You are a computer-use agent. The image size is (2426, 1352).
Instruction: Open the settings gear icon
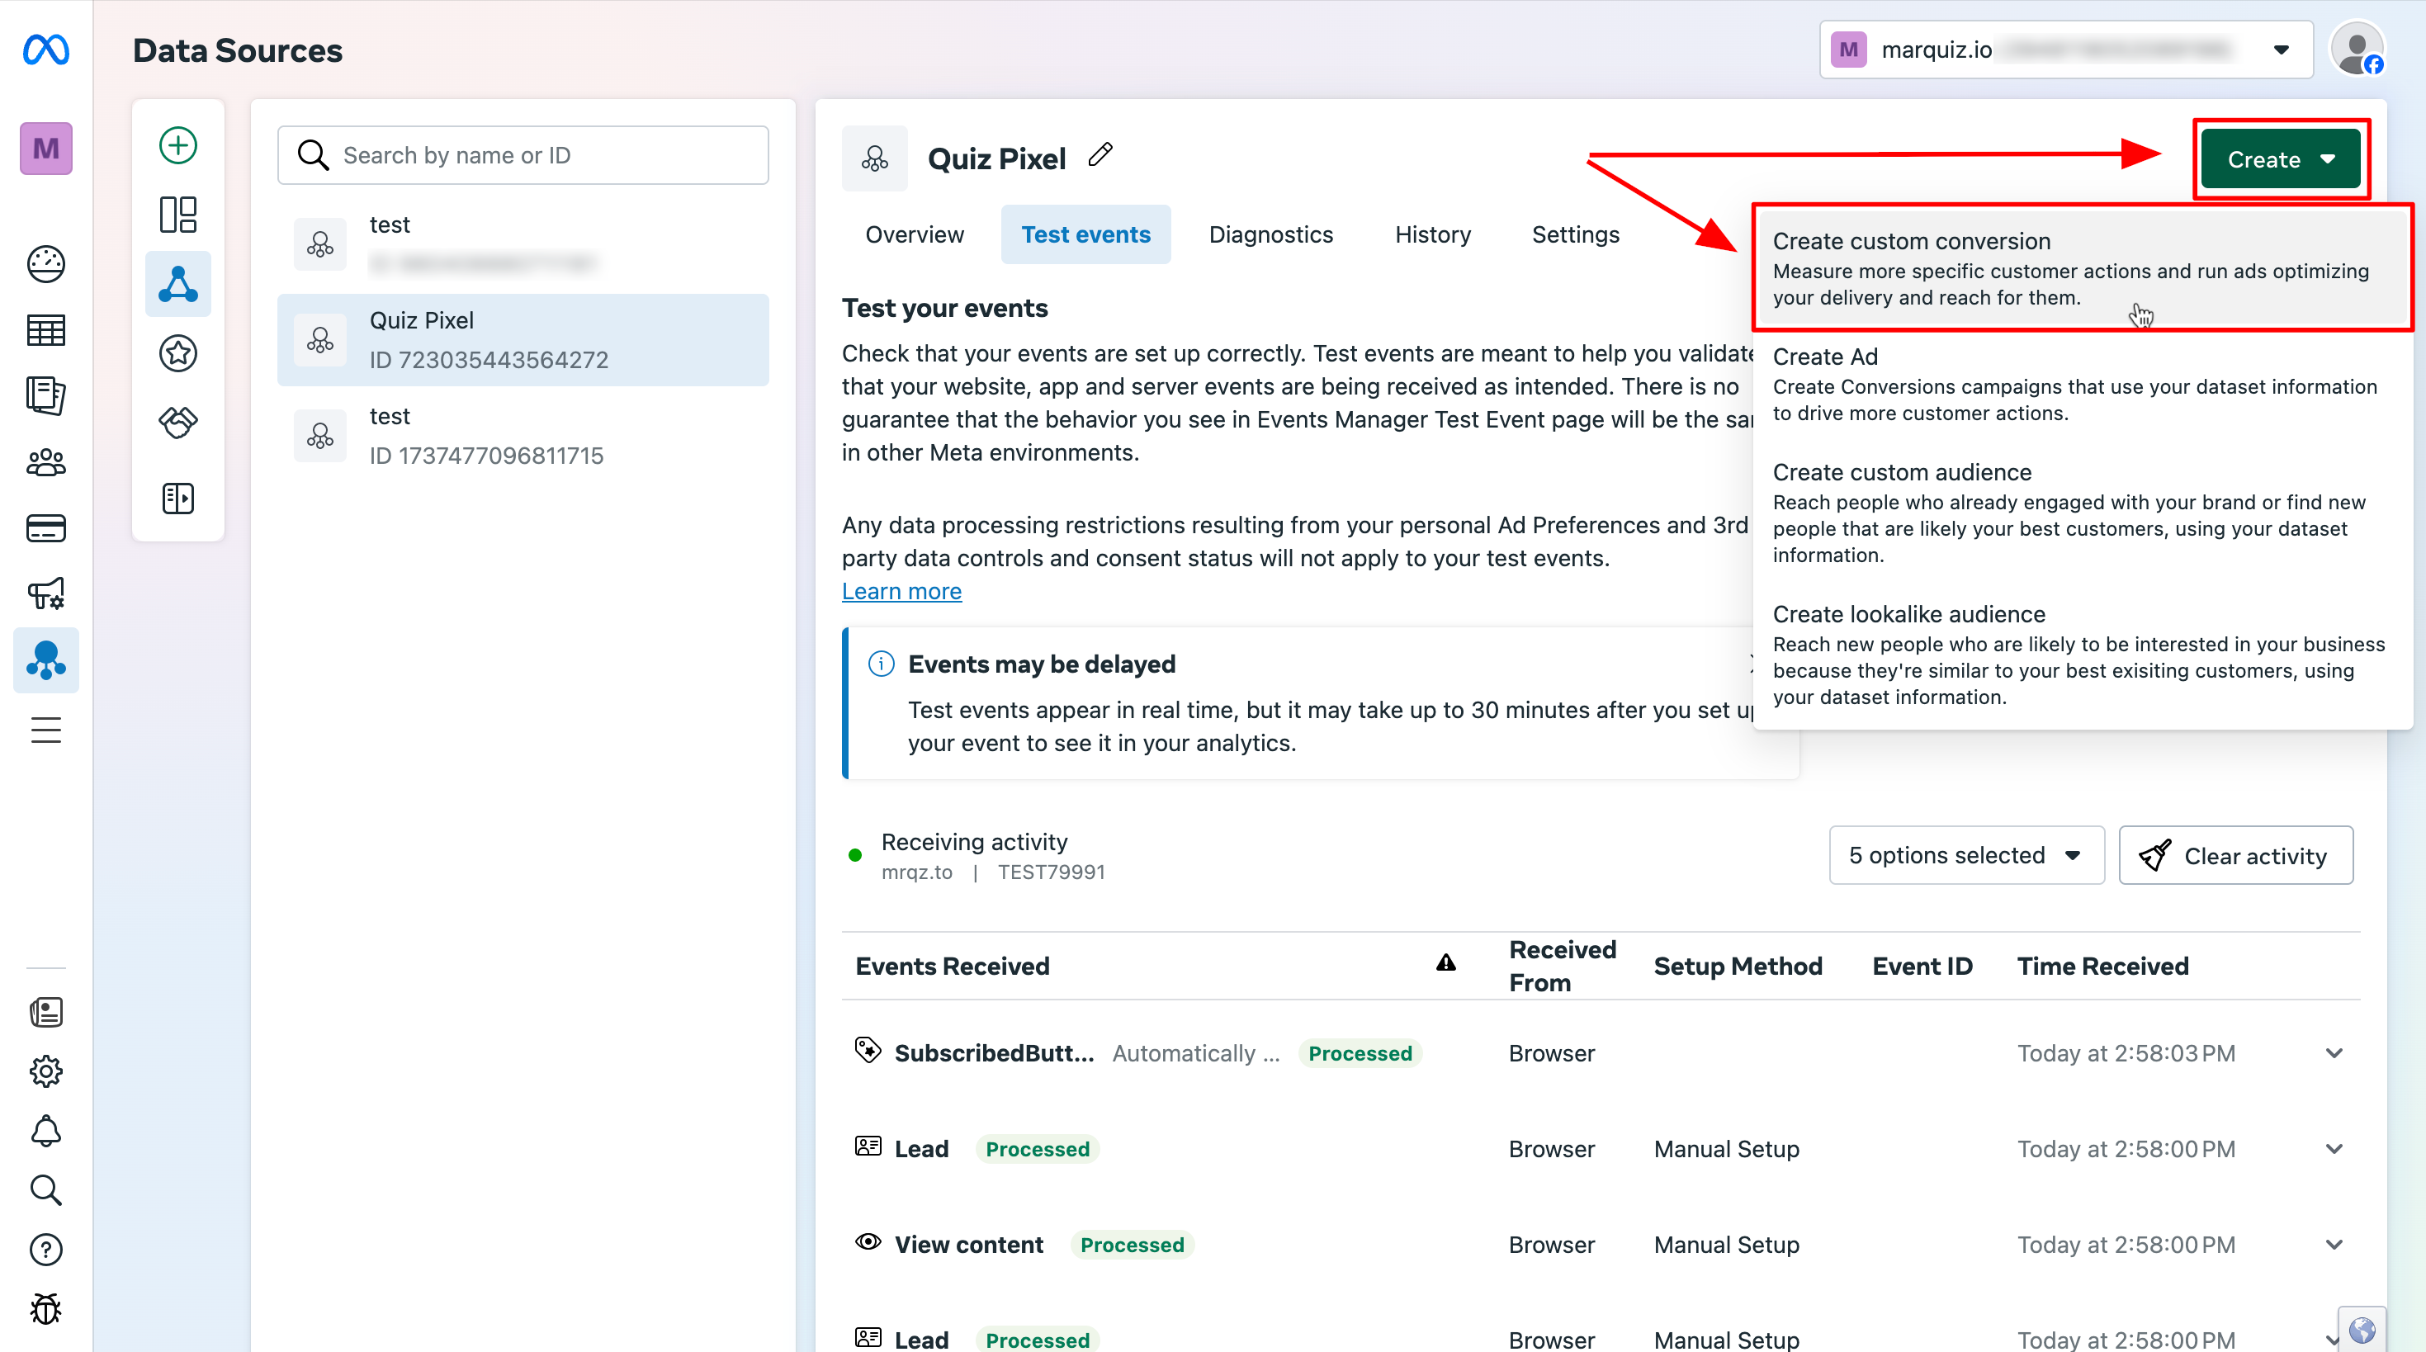click(45, 1071)
